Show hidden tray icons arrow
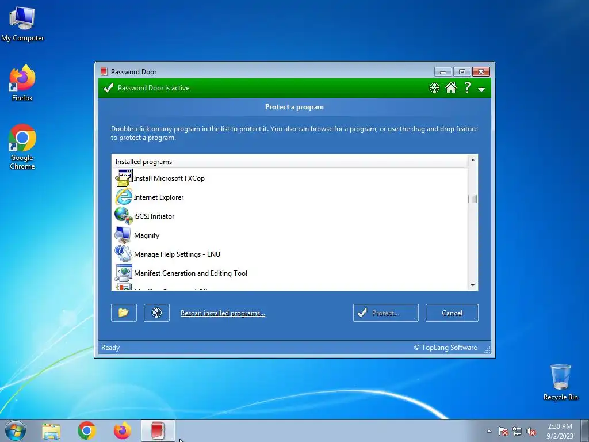 (489, 431)
